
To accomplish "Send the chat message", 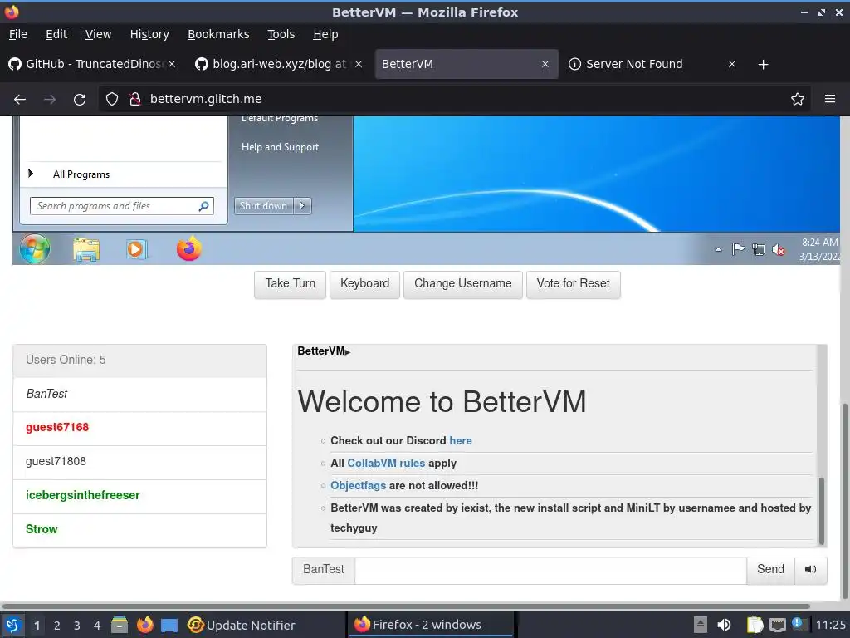I will coord(770,570).
